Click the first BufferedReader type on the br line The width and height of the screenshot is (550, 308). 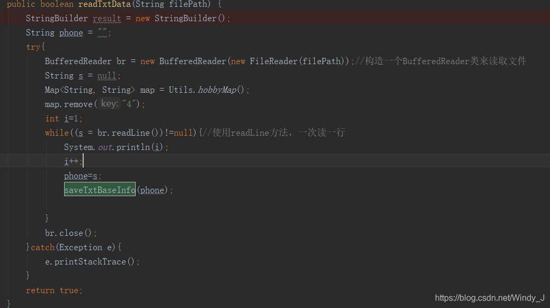pos(78,61)
